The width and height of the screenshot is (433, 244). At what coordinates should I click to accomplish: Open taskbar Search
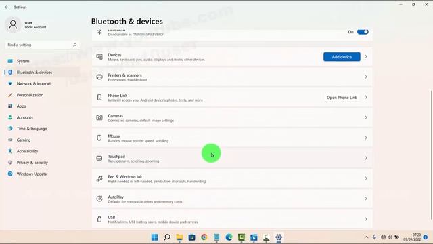(x=167, y=237)
